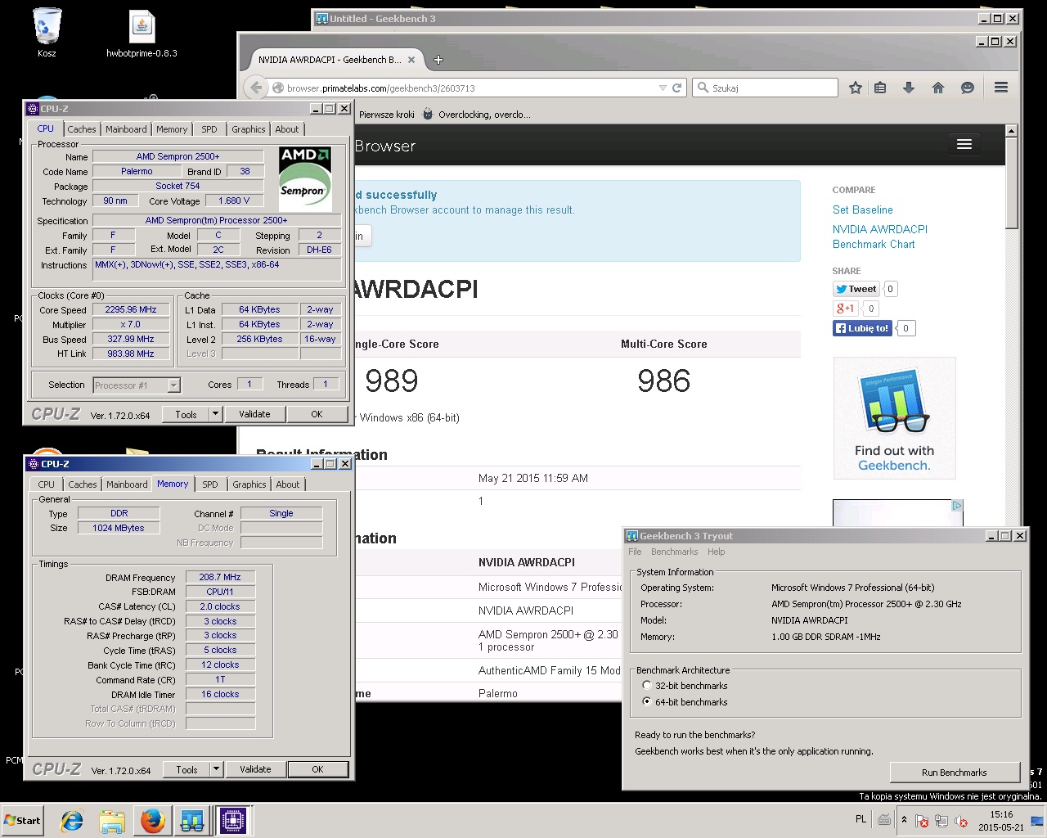Switch to About tab in top CPU-Z window

click(x=287, y=129)
